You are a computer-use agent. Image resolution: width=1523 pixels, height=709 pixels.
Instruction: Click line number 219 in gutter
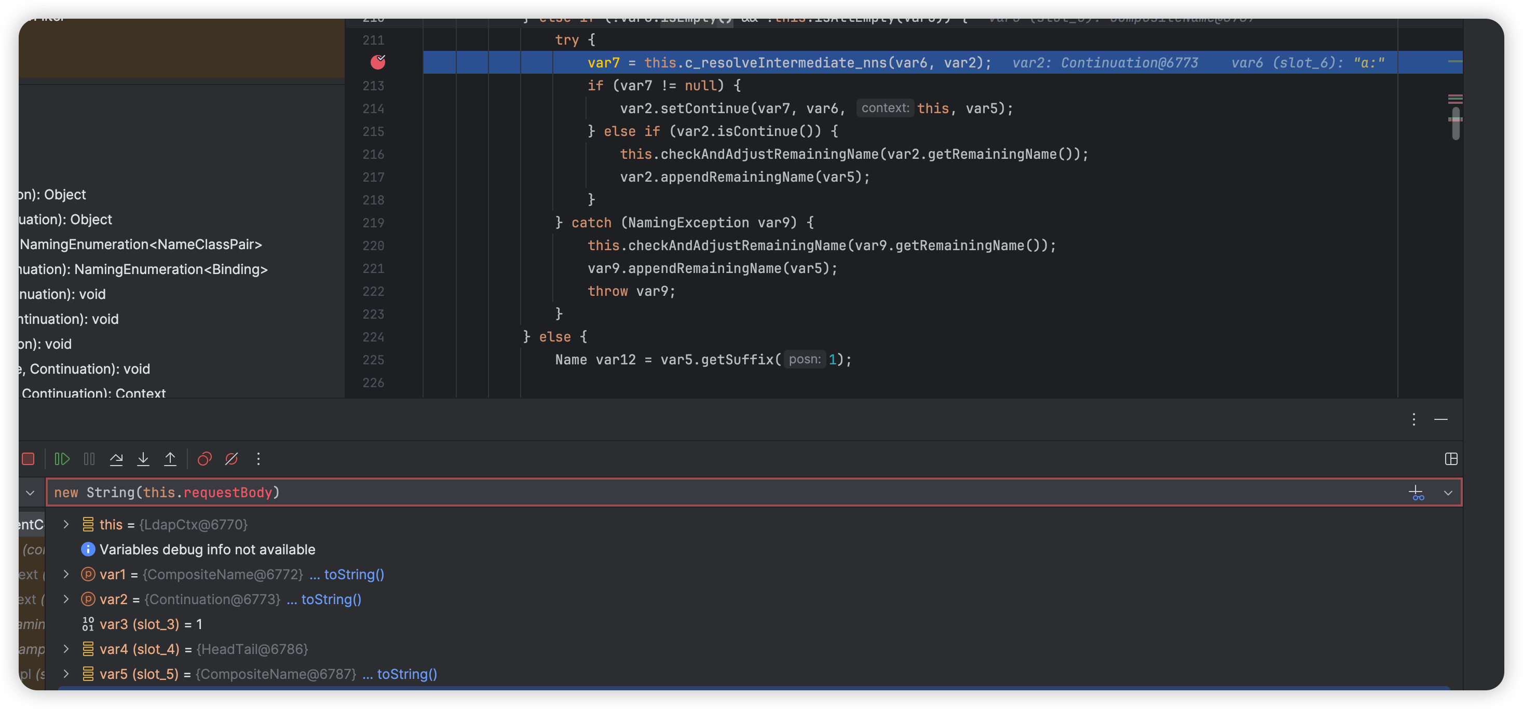point(373,223)
